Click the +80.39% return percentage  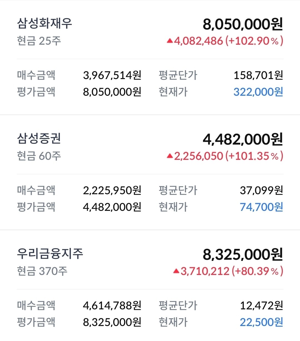point(257,271)
